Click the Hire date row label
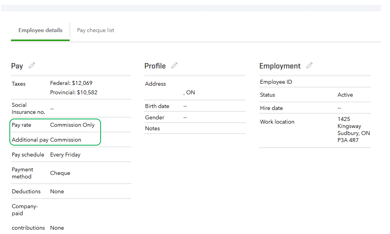The image size is (390, 234). [271, 108]
